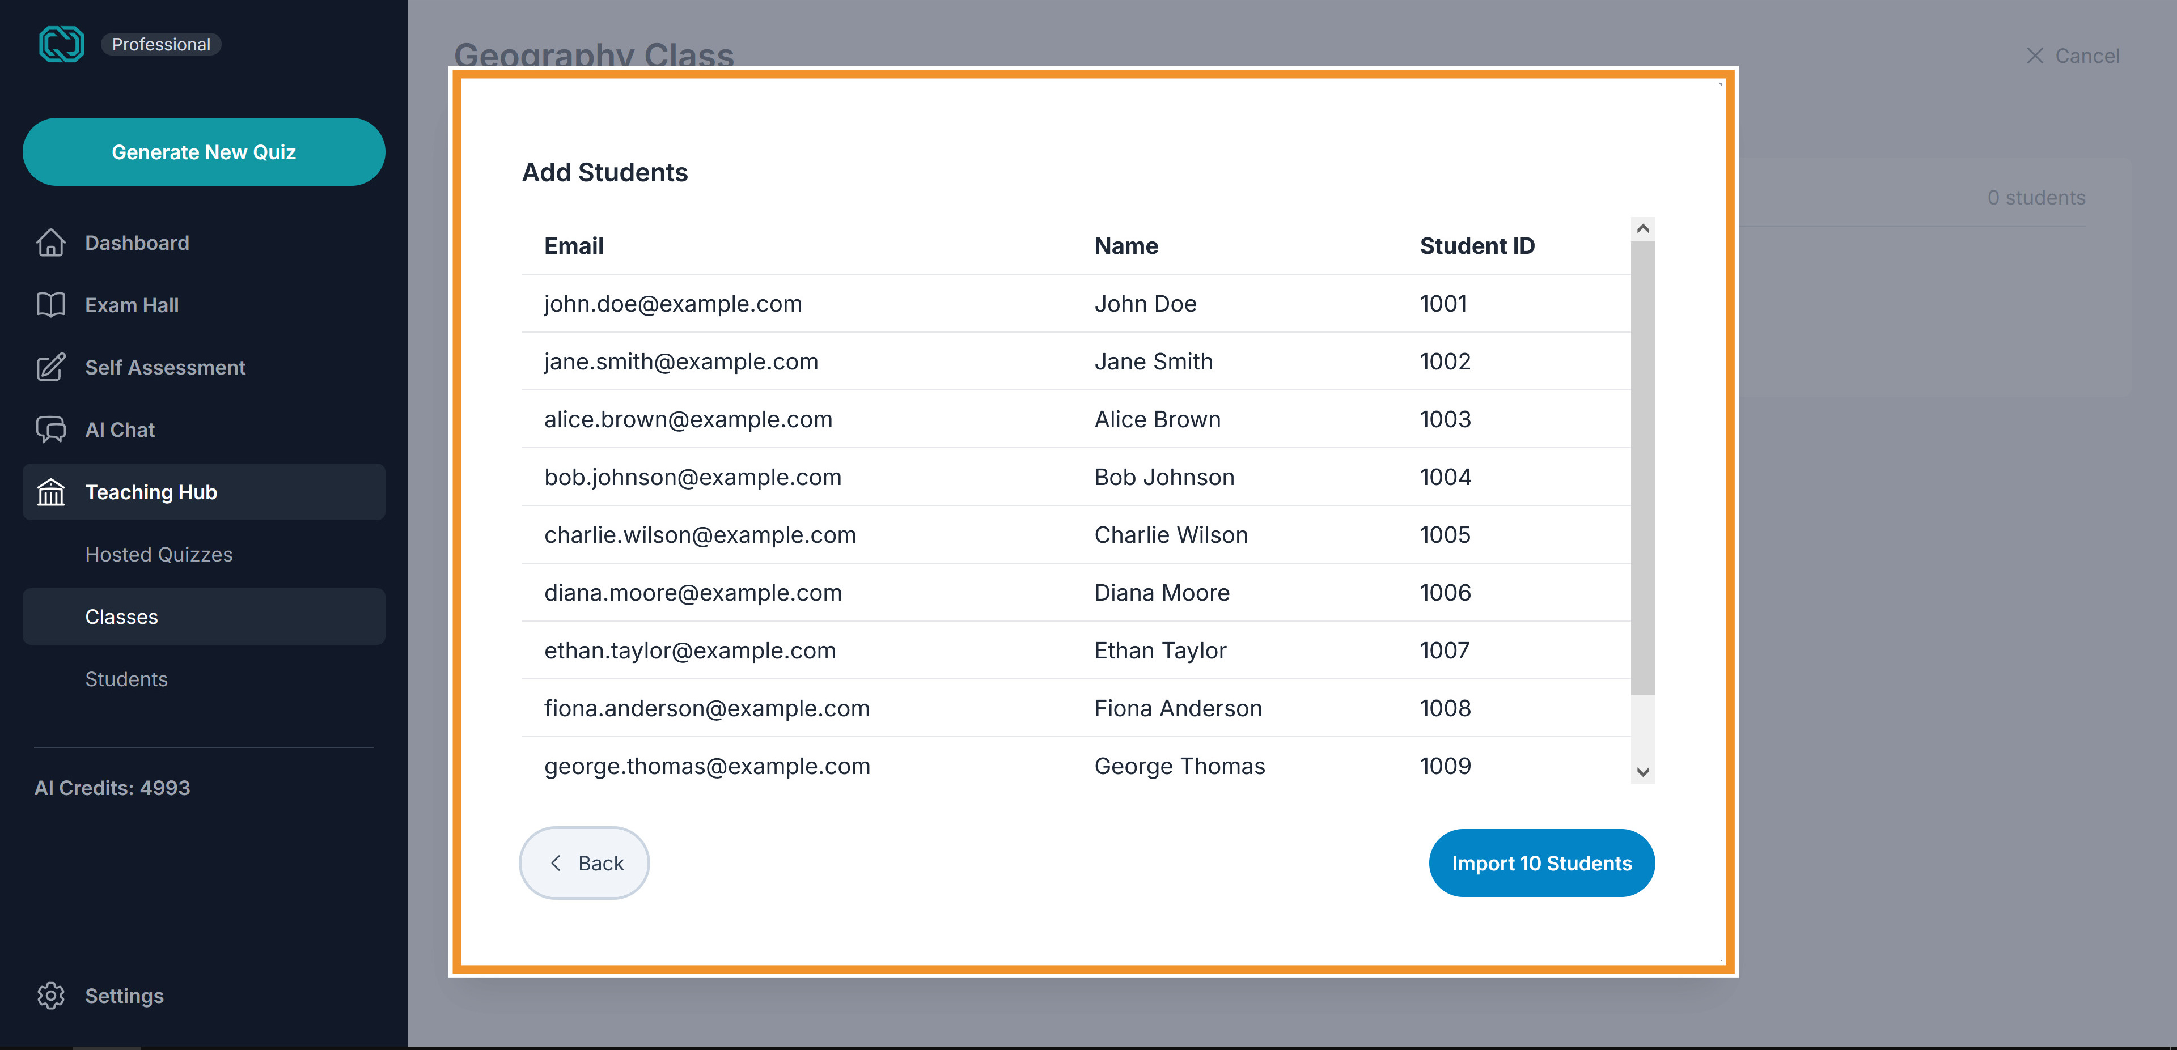
Task: Click george.thomas@example.com email cell
Action: coord(708,766)
